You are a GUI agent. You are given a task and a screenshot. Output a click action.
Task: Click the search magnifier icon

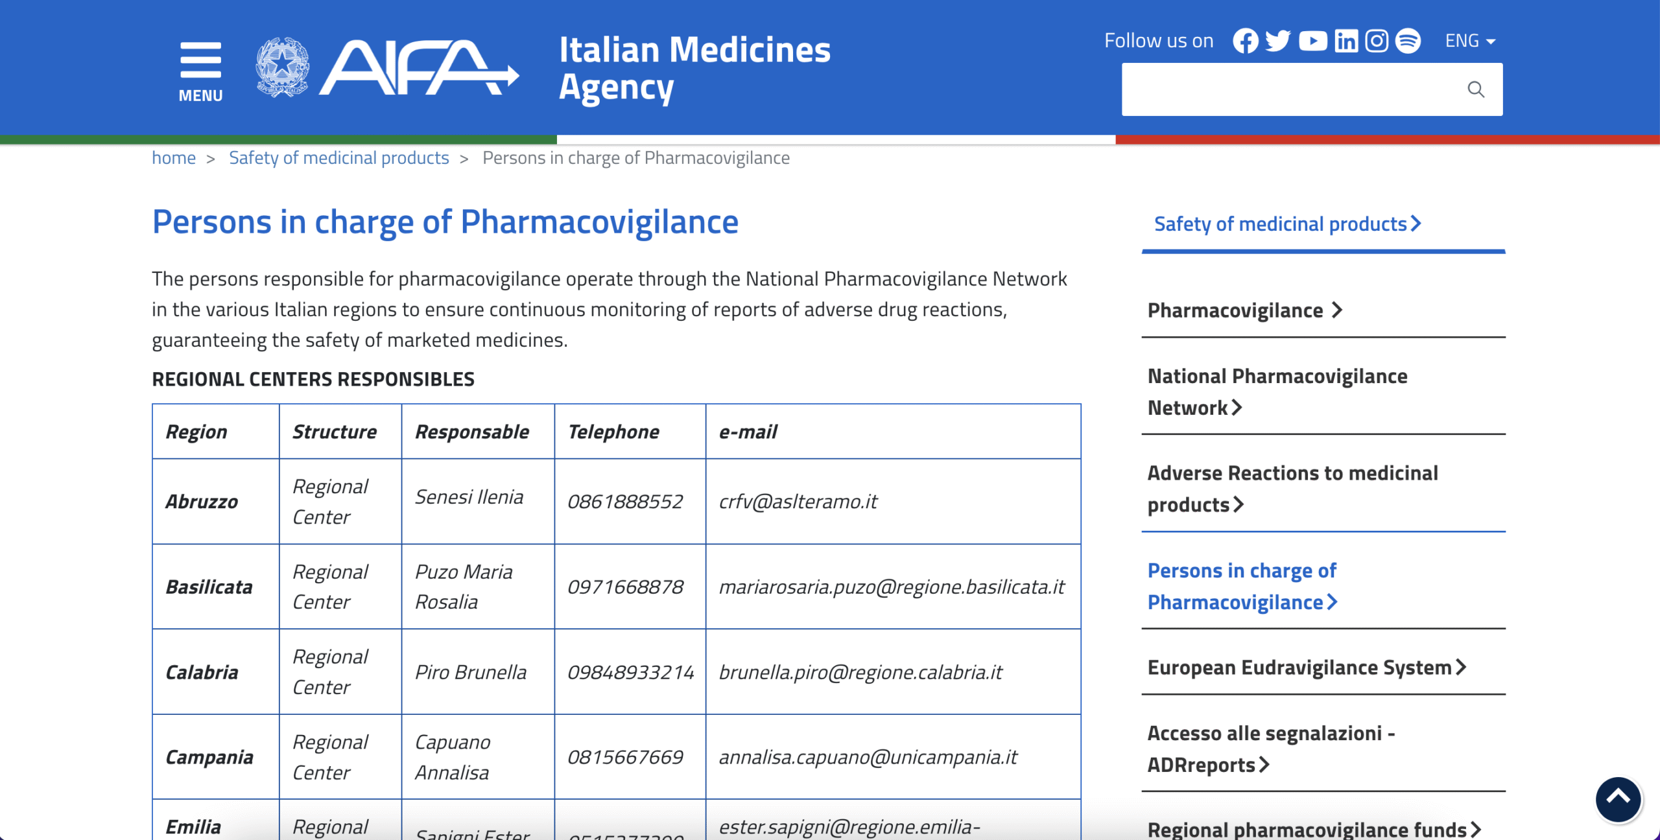tap(1476, 89)
